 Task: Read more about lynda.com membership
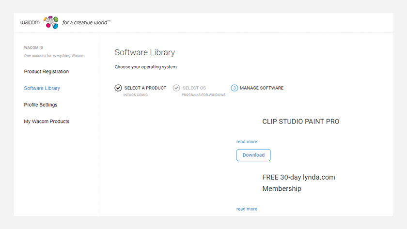247,209
